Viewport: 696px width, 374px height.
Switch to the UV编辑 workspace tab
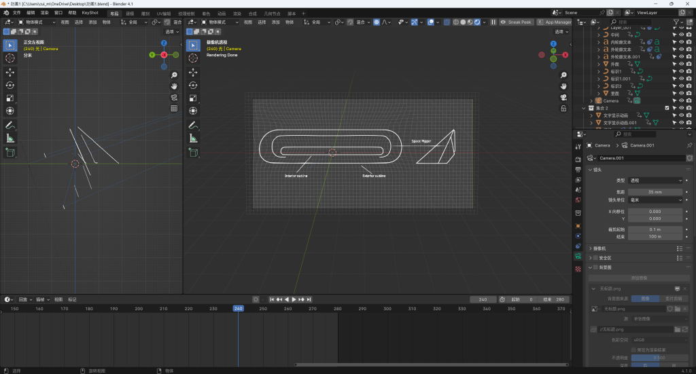click(x=164, y=14)
